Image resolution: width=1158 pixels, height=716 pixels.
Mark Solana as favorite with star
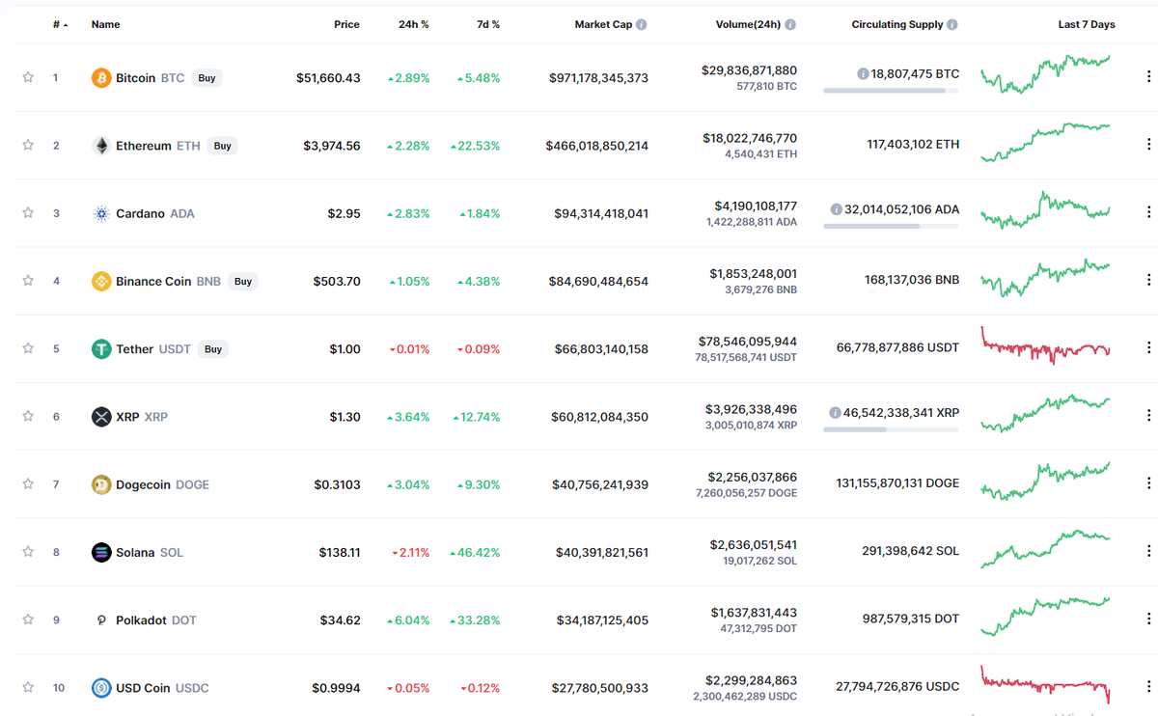[x=28, y=552]
